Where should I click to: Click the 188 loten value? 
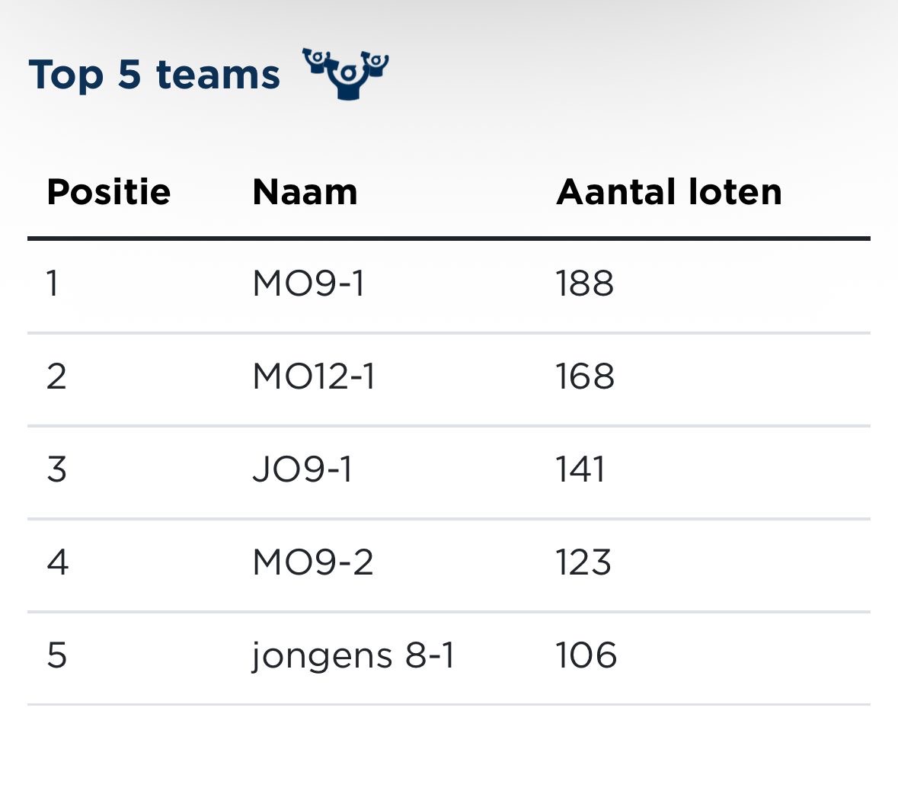[x=584, y=284]
